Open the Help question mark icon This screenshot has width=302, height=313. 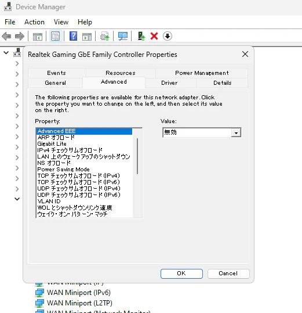(73, 37)
